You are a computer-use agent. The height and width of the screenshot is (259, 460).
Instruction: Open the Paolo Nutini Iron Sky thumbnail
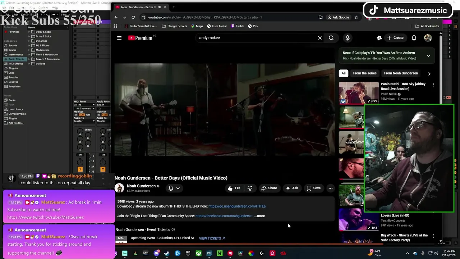[359, 93]
